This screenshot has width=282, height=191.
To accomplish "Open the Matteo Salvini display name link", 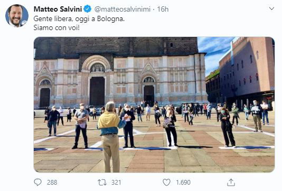I will (x=58, y=9).
